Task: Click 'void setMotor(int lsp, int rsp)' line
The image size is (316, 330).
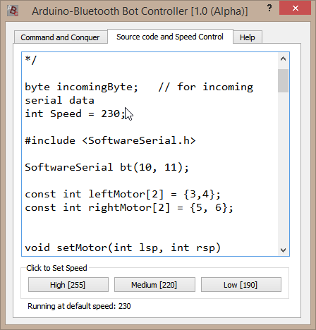Action: point(123,248)
